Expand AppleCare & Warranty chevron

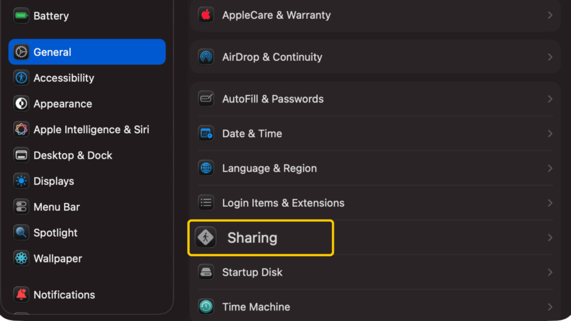550,15
